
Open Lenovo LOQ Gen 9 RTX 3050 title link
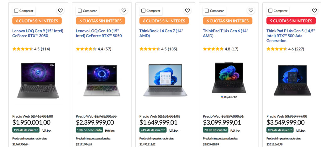pos(37,33)
